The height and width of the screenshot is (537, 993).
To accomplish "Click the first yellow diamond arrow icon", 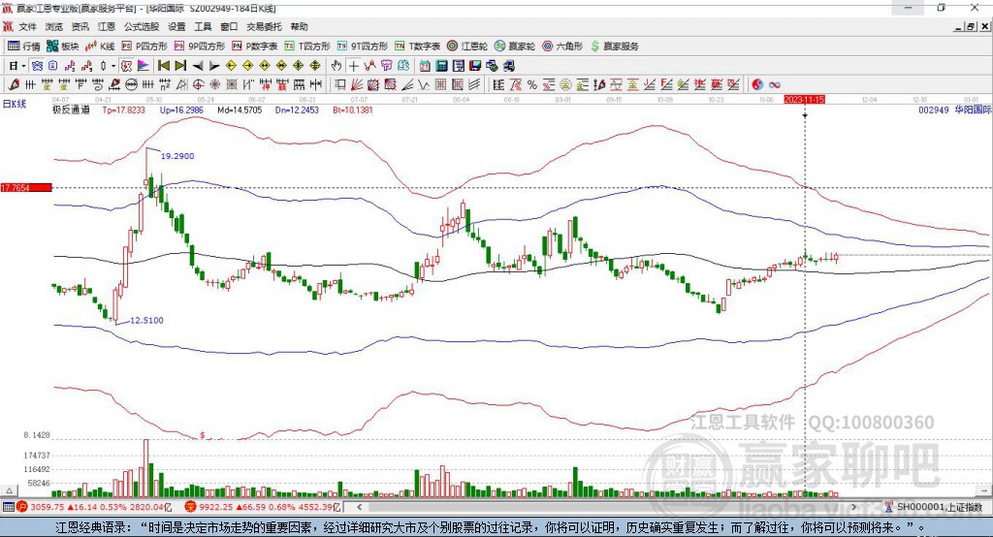I will tap(231, 66).
